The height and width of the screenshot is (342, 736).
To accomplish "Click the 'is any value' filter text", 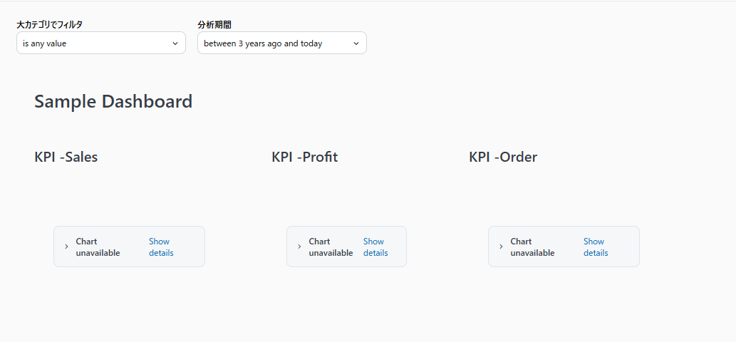I will tap(45, 43).
